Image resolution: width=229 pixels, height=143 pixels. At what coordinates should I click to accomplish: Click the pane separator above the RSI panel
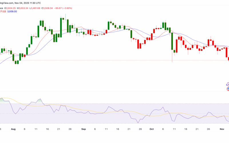[x=114, y=92]
